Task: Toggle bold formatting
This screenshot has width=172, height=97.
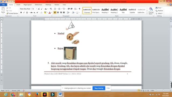Action: pos(21,13)
